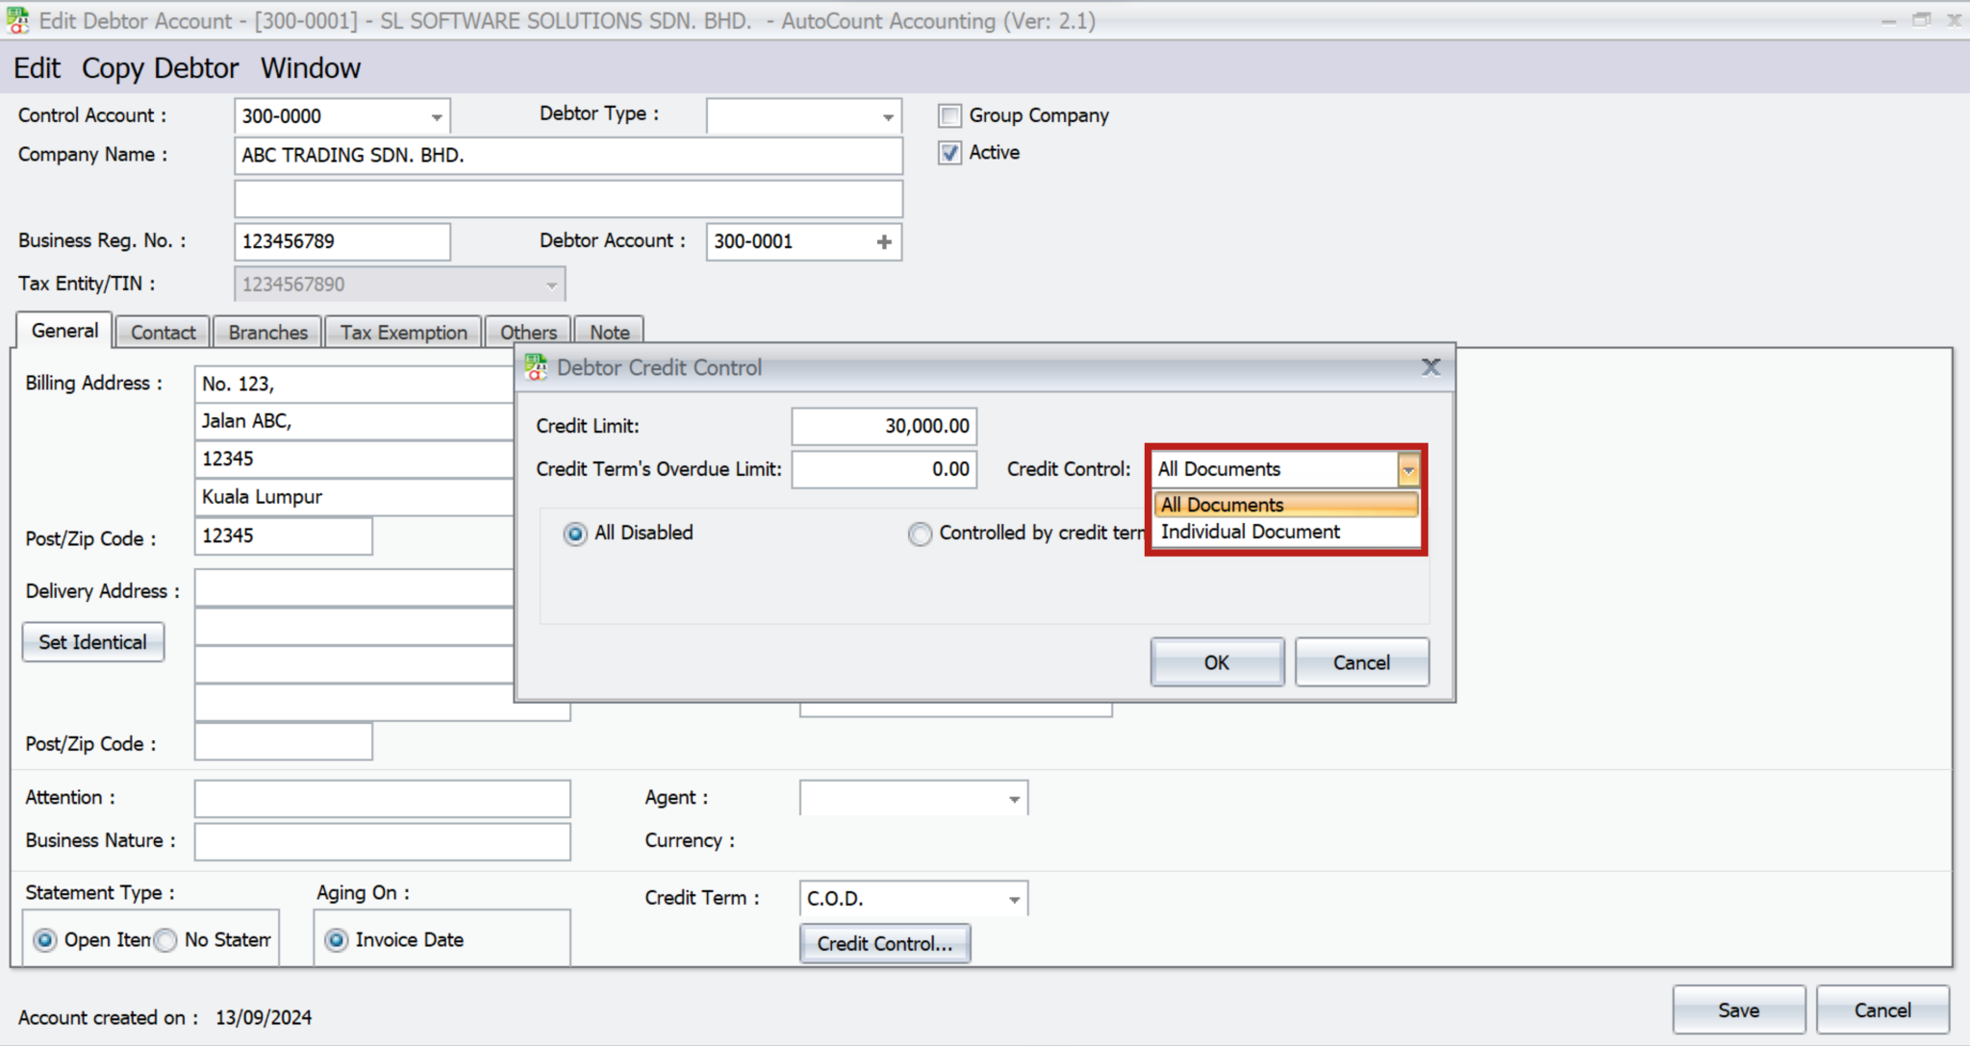Choose Individual Document from the list

(x=1286, y=532)
